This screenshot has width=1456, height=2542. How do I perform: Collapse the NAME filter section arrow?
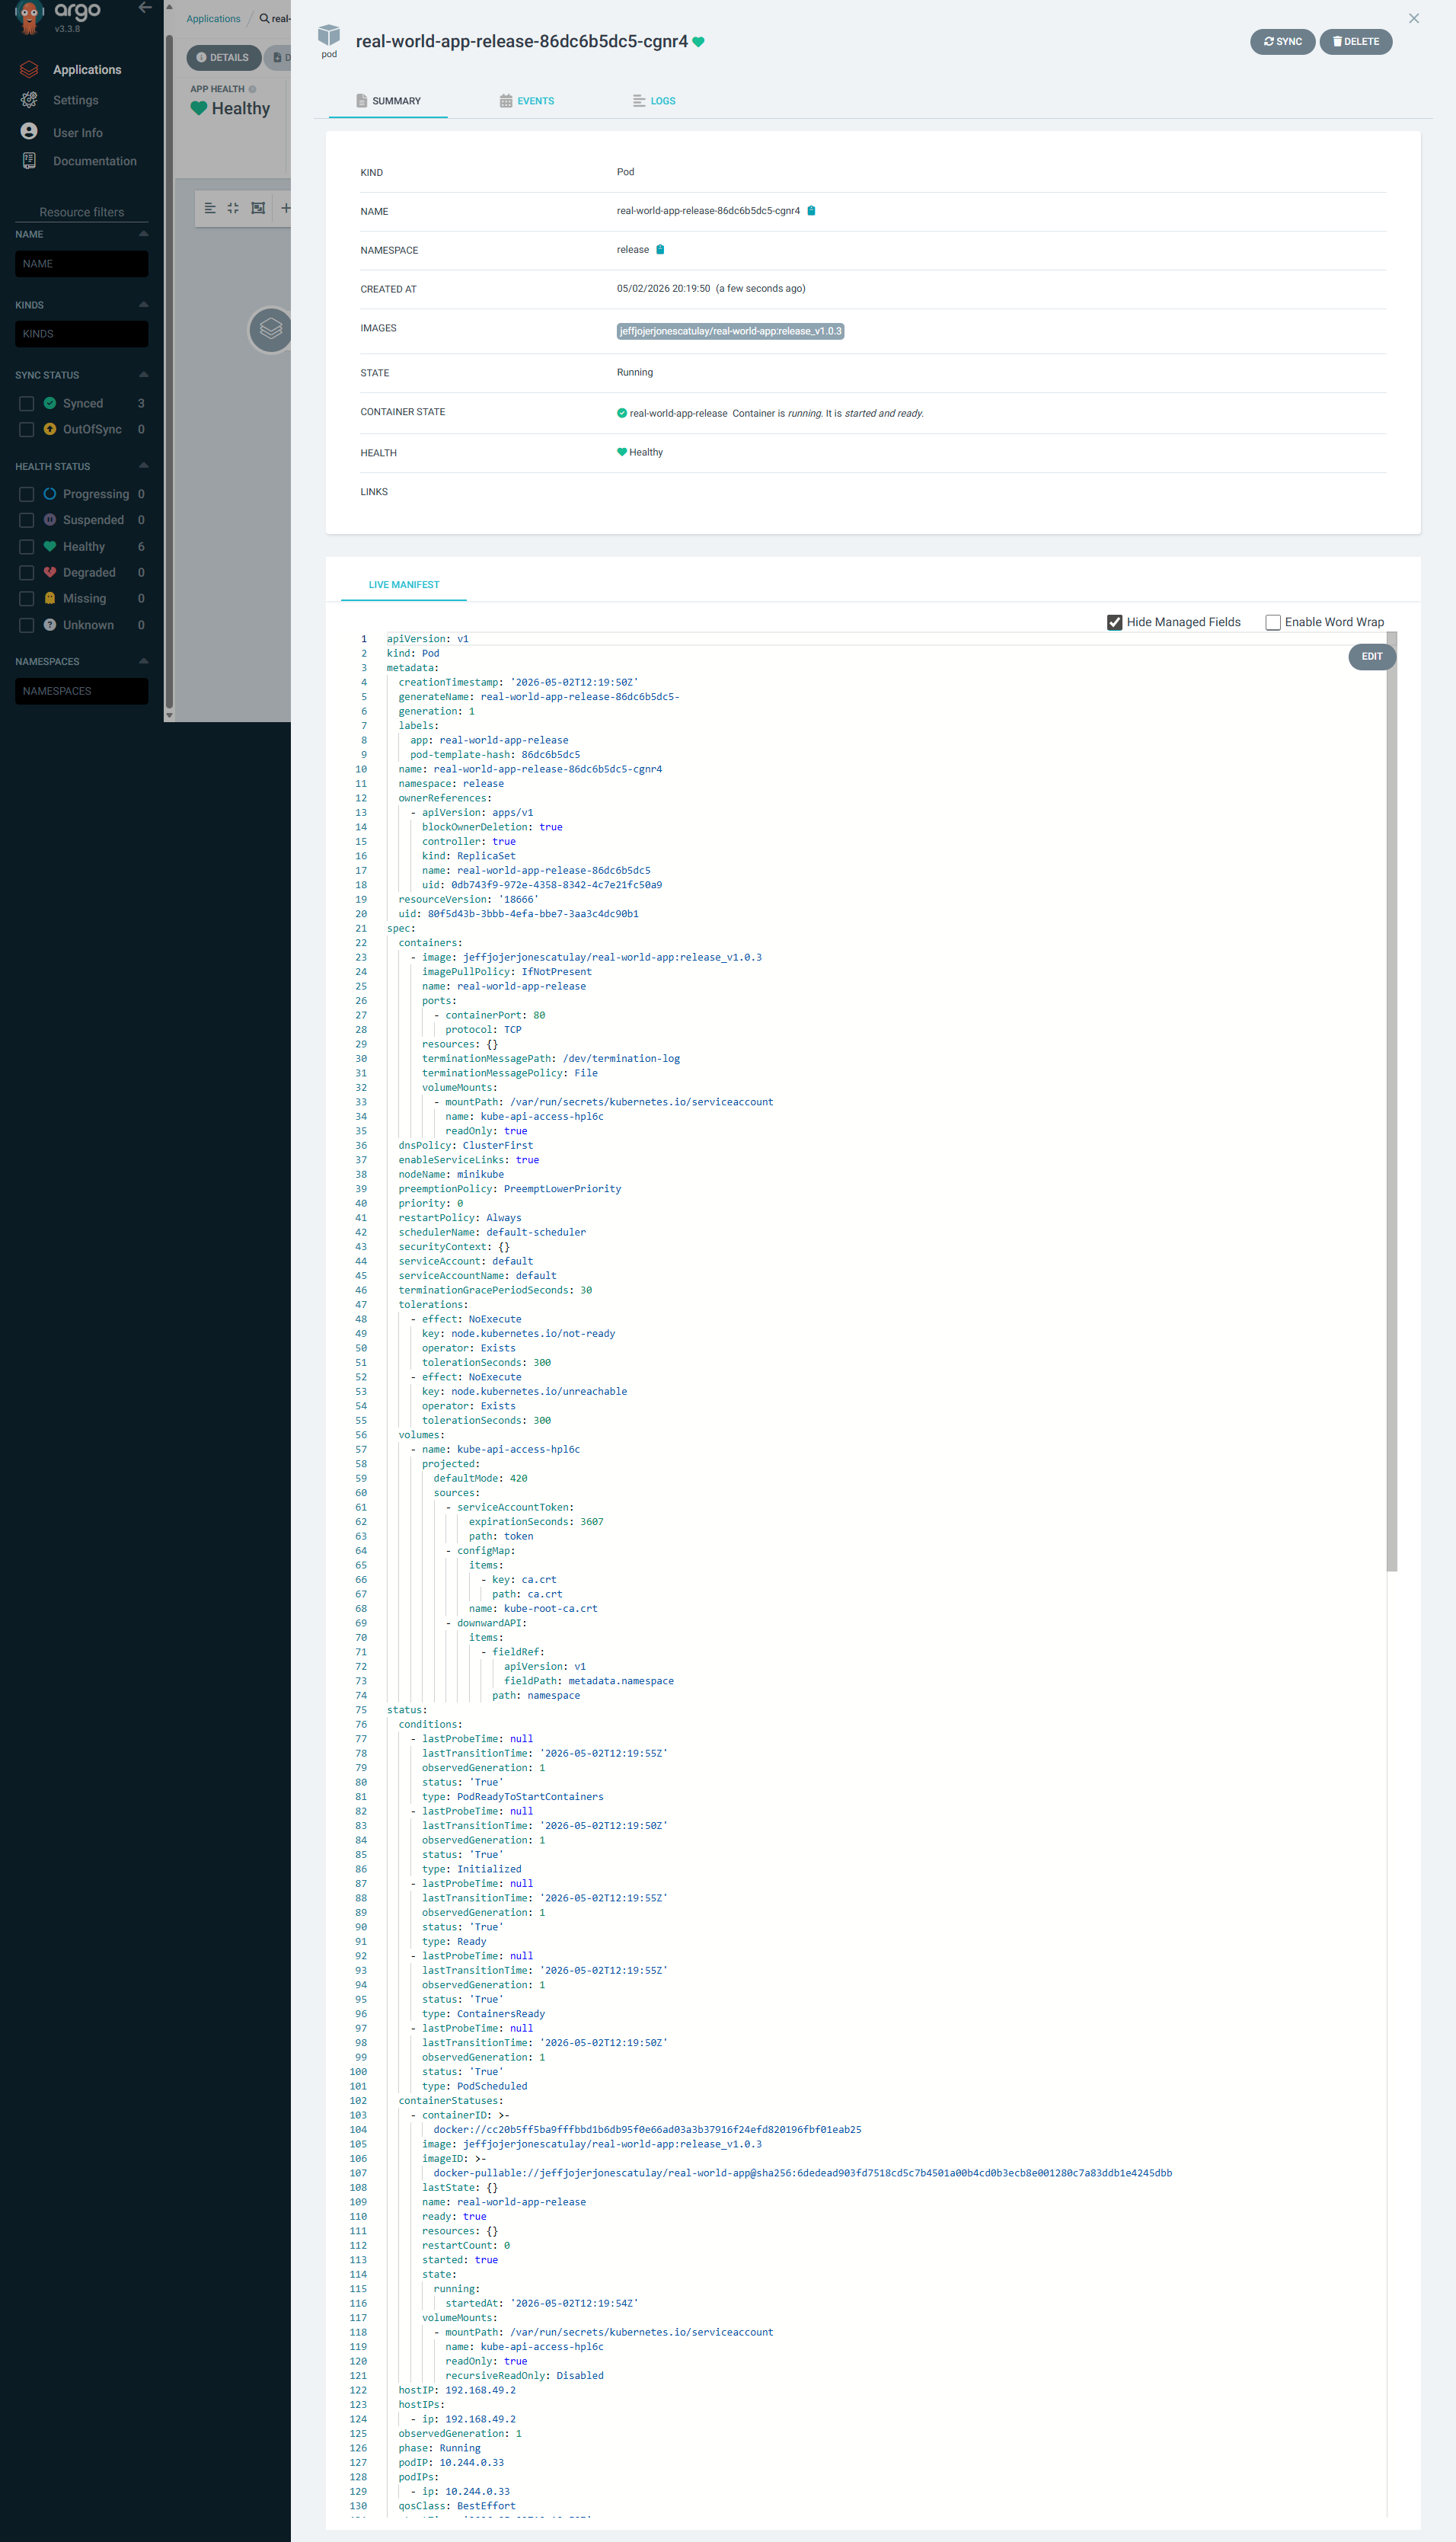point(143,234)
